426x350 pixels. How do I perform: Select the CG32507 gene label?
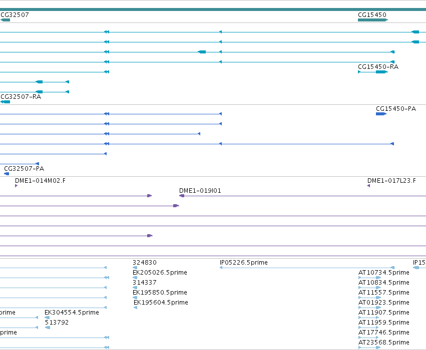tap(15, 15)
